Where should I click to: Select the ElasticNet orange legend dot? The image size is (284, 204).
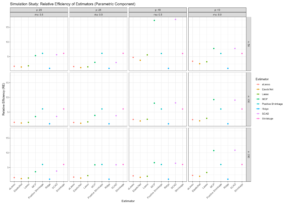[x=258, y=89]
